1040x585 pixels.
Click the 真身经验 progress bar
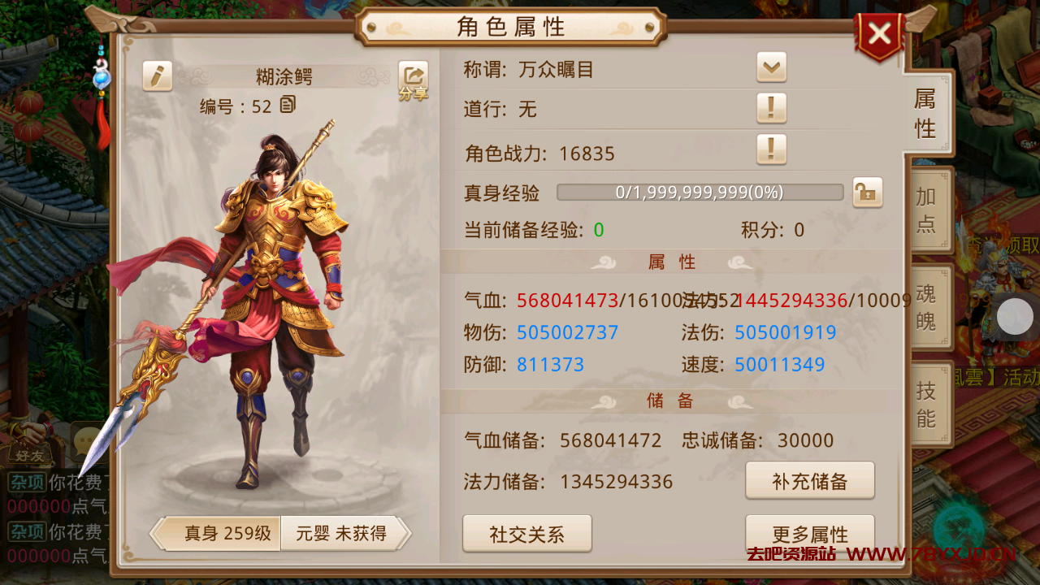[700, 193]
